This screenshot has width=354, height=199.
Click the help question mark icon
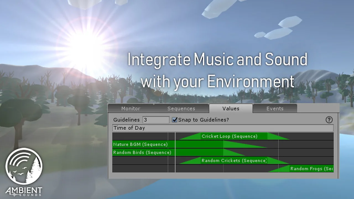(329, 120)
